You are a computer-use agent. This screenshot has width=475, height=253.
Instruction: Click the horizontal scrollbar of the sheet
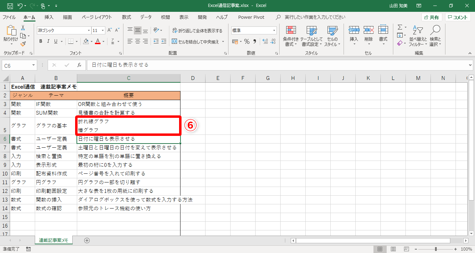[372, 240]
